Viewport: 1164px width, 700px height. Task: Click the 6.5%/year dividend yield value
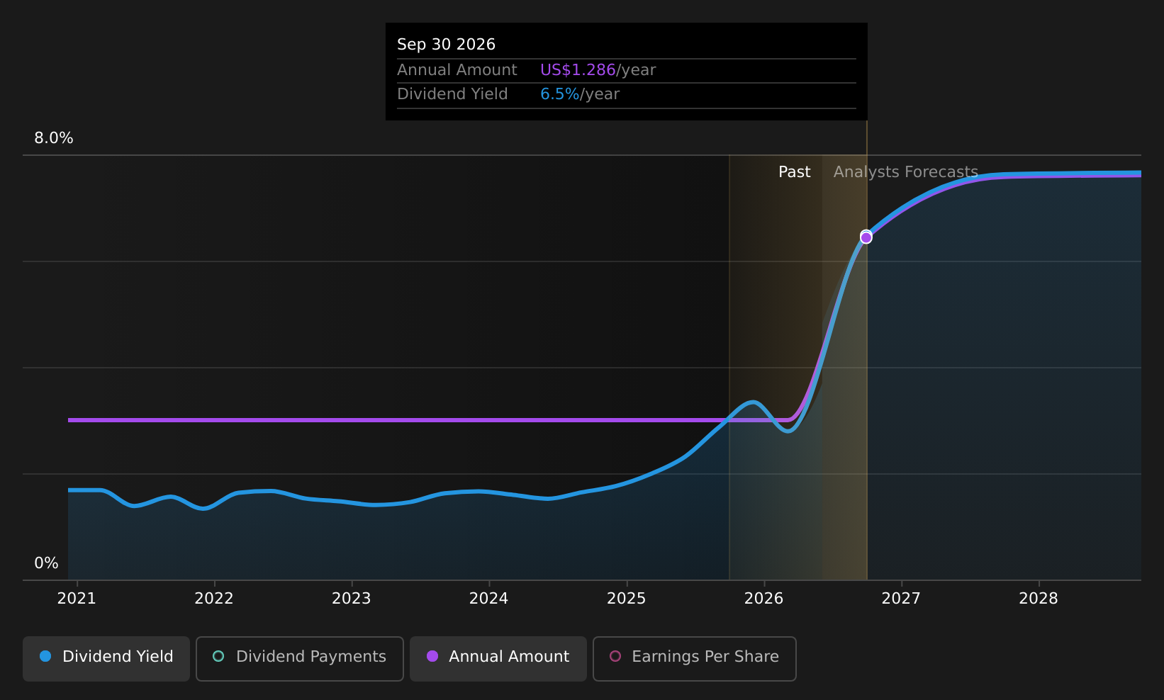click(x=579, y=94)
